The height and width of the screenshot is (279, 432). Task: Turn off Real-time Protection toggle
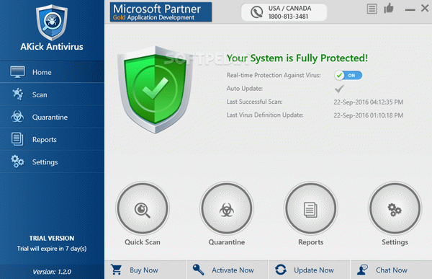[x=348, y=75]
